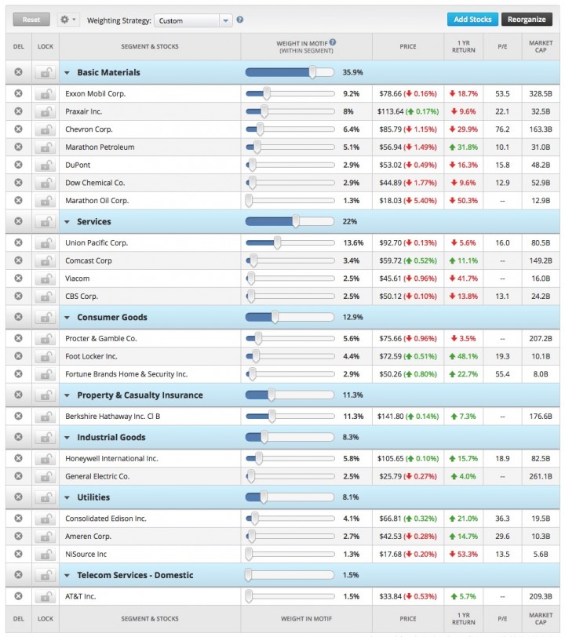Click the Weight in Motif help icon
The width and height of the screenshot is (565, 637).
(x=333, y=42)
